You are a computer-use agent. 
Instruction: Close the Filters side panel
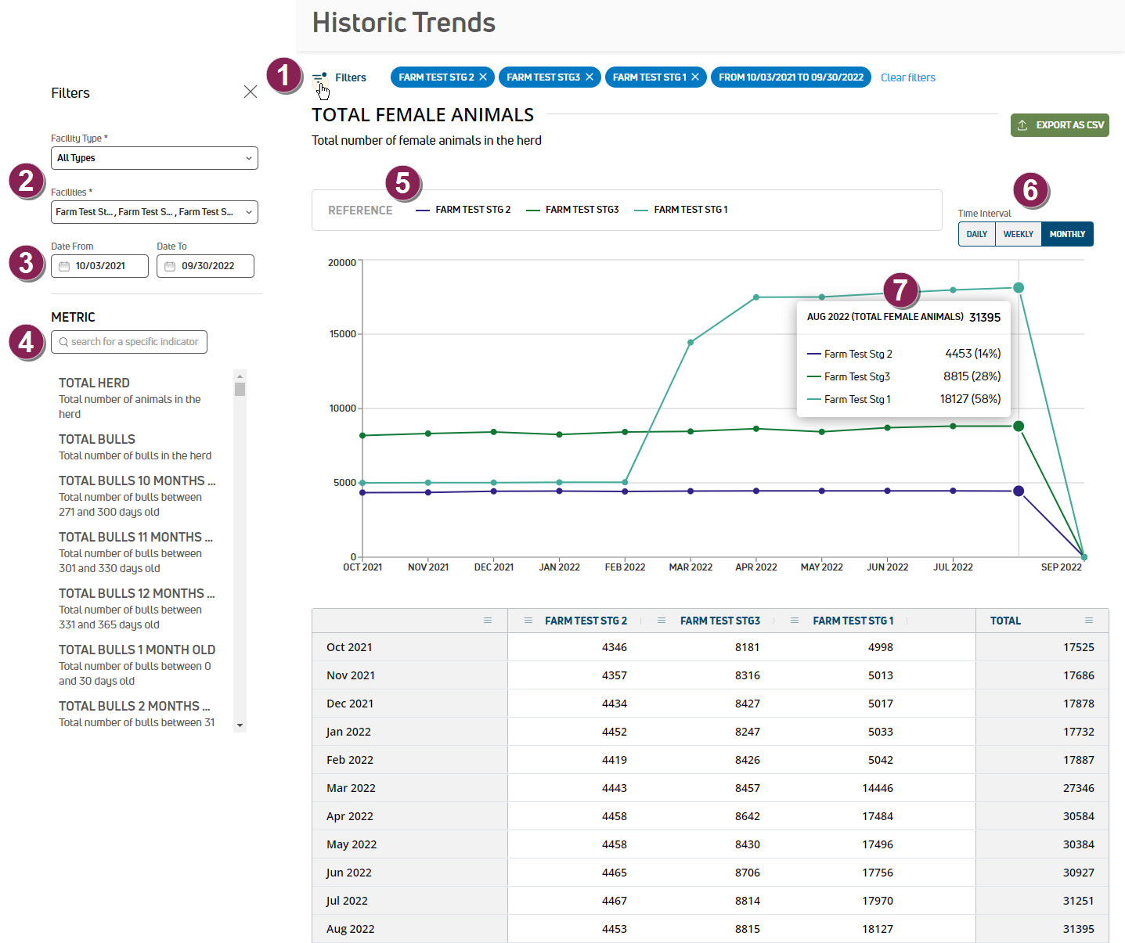pyautogui.click(x=251, y=92)
